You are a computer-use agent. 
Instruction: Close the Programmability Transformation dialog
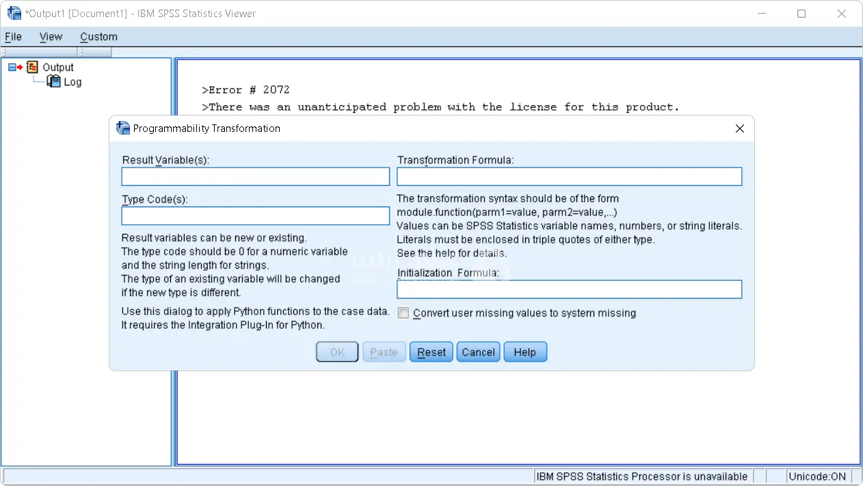[x=739, y=129]
